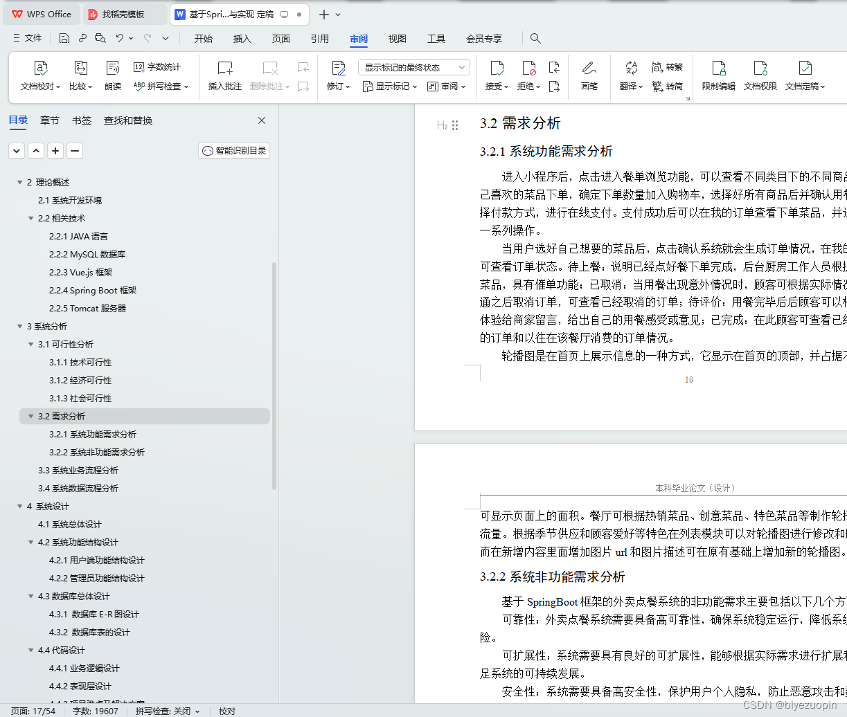This screenshot has width=847, height=717.
Task: Collapse the '3.1 可行性分析' outline node
Action: click(30, 345)
